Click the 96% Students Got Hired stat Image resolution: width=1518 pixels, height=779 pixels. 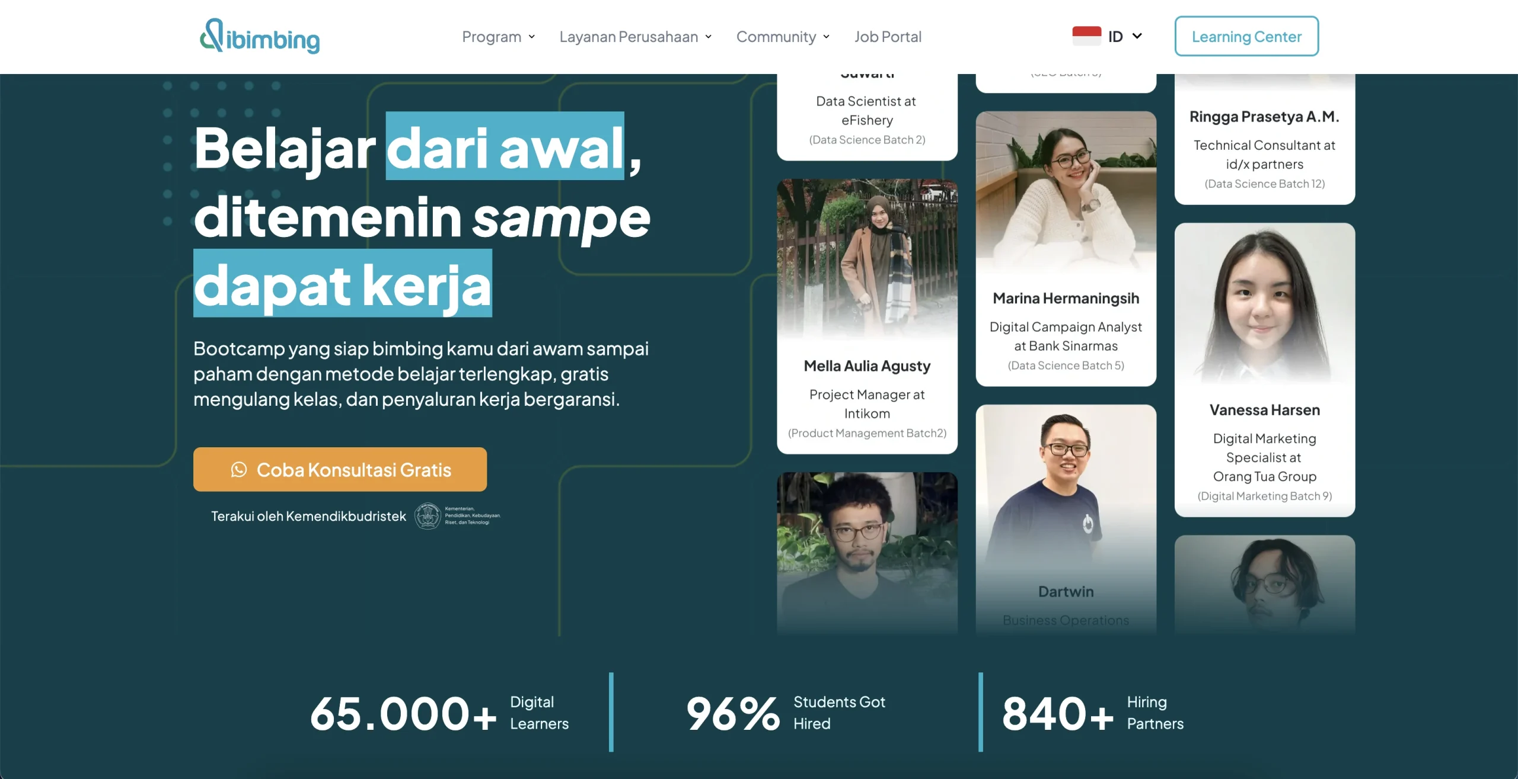(x=786, y=713)
